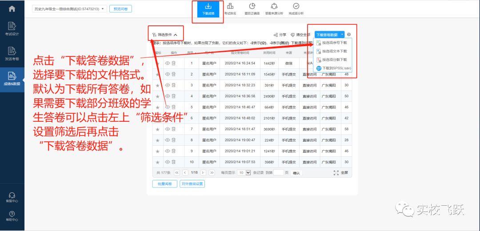Sort by the 所用时间 column header
Image resolution: width=480 pixels, height=231 pixels.
(269, 52)
